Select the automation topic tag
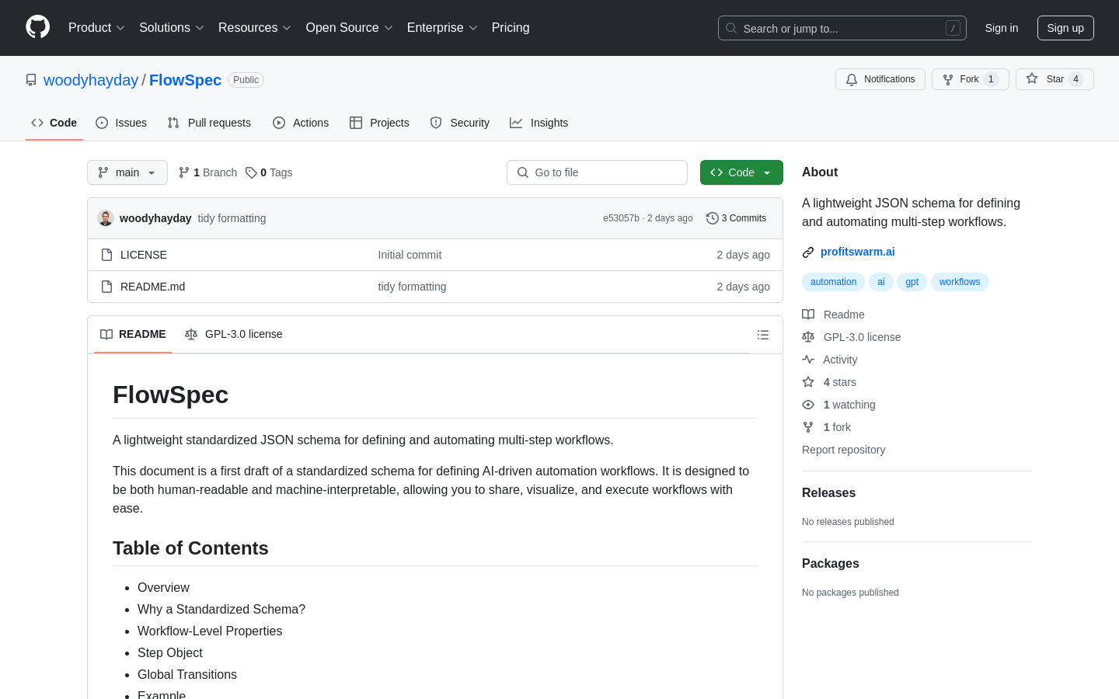1119x699 pixels. pos(833,282)
